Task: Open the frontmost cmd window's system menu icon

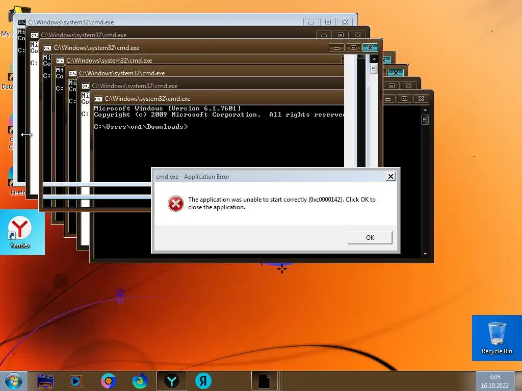Action: point(98,99)
